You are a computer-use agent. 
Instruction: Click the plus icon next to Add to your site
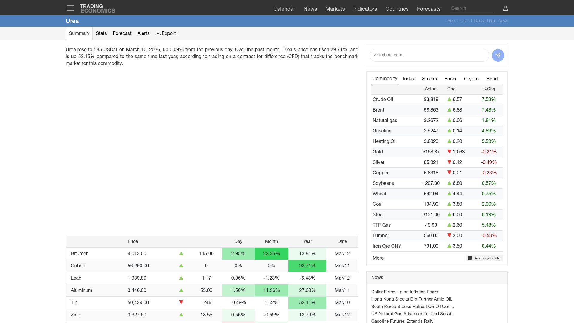[x=470, y=258]
